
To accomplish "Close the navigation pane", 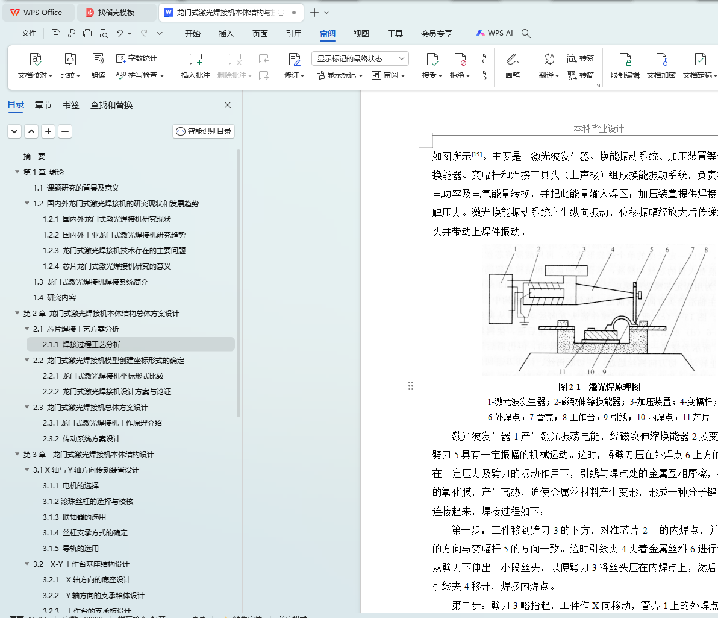I will click(x=228, y=105).
